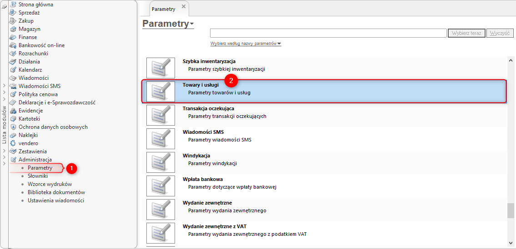
Task: Click the Wiadomości SMS icon
Action: pos(13,86)
